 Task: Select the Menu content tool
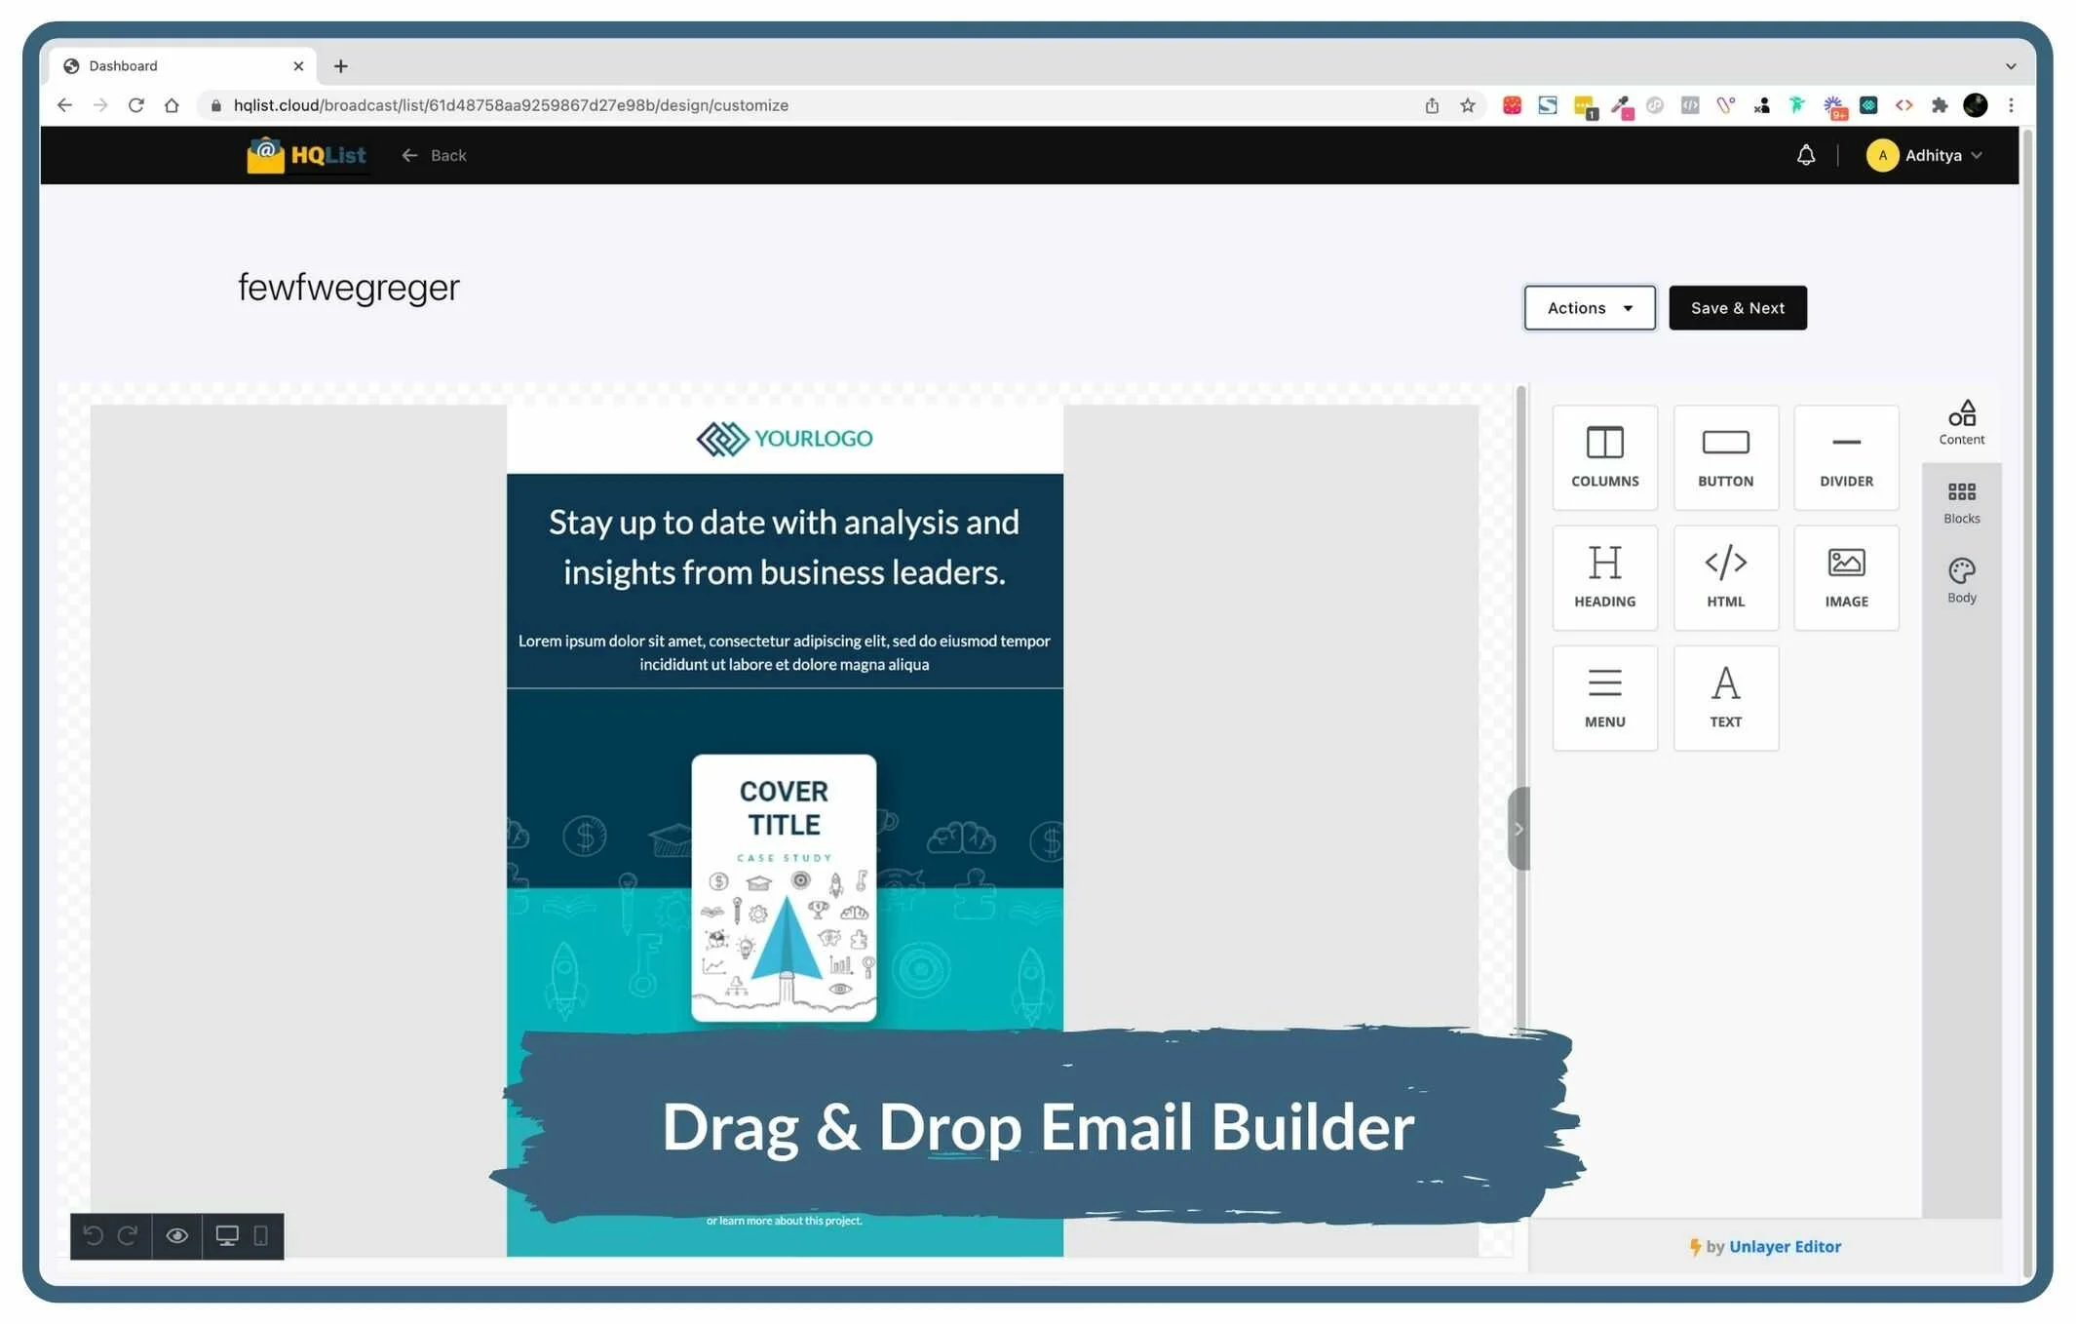click(1604, 698)
